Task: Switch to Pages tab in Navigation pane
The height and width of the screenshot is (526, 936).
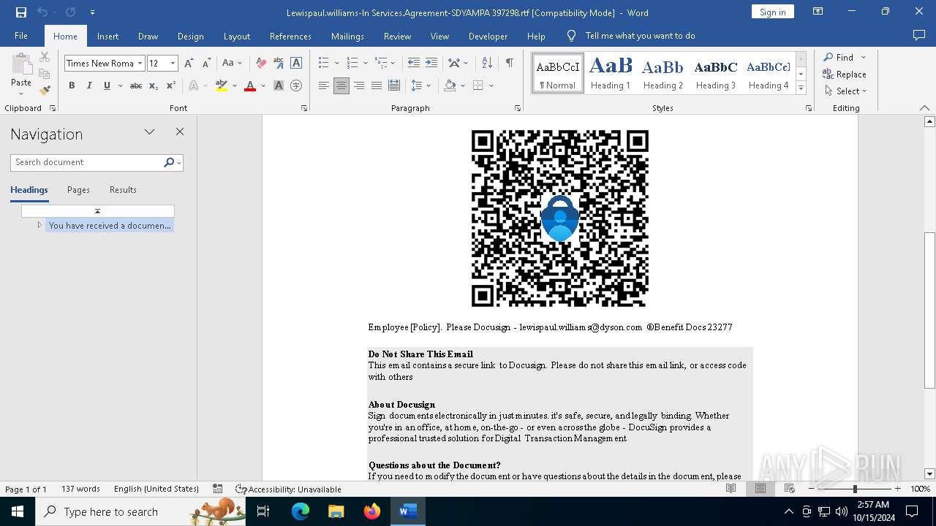Action: point(78,190)
